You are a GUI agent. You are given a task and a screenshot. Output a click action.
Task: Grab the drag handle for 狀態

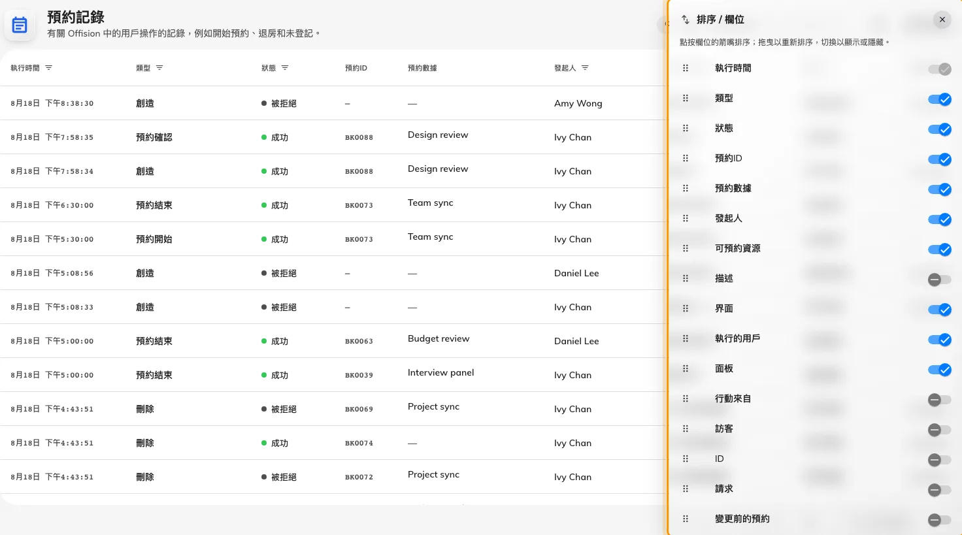tap(686, 128)
